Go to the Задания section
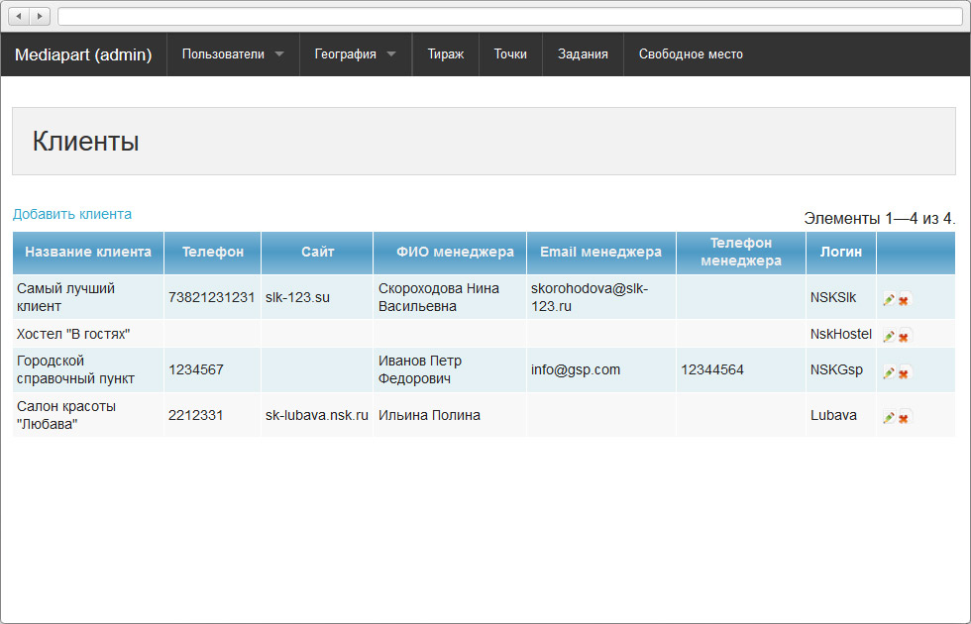The height and width of the screenshot is (624, 971). (583, 54)
